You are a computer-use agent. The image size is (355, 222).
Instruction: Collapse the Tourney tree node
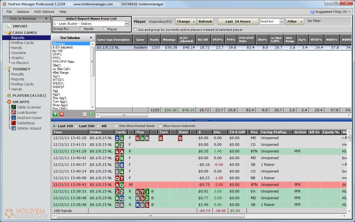pos(5,69)
